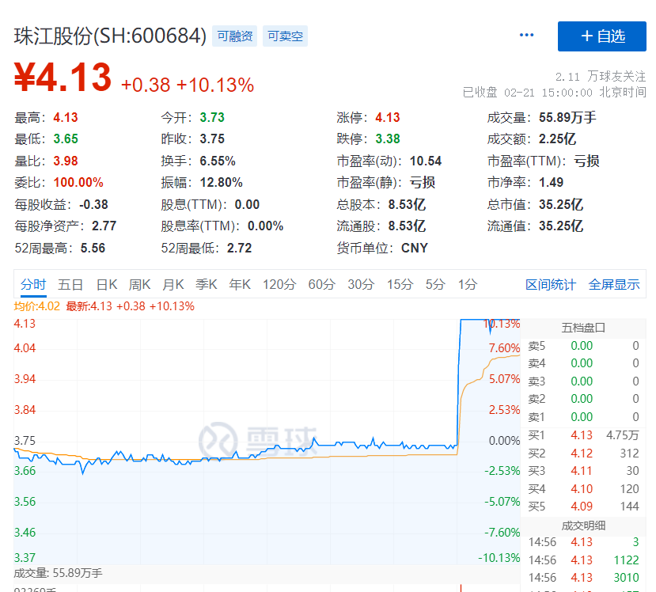Viewport: 656px width, 592px height.
Task: Select the 5分 interval tab
Action: pyautogui.click(x=435, y=285)
